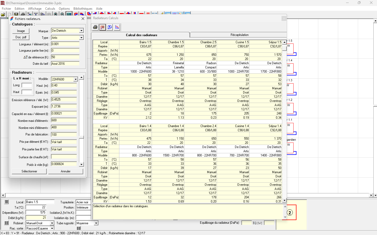Expand the Marque dropdown showing De Dietrich

(x=81, y=31)
